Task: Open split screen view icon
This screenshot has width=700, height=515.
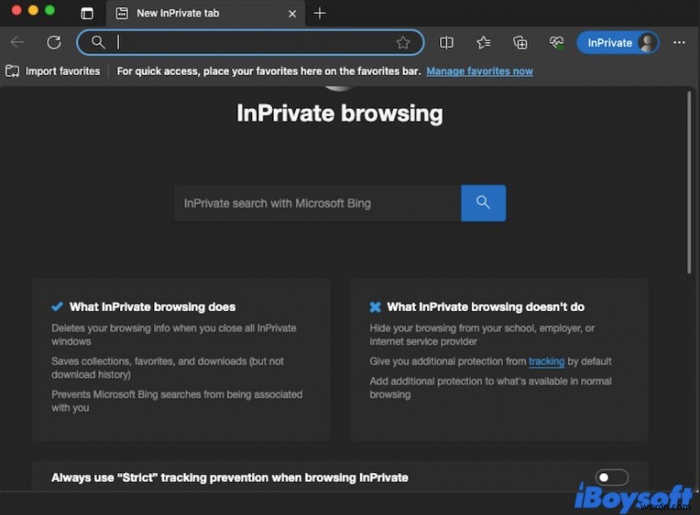Action: tap(446, 42)
